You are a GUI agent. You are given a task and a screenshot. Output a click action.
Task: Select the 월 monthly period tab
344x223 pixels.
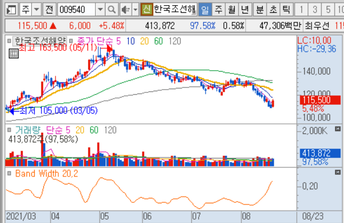pyautogui.click(x=231, y=10)
